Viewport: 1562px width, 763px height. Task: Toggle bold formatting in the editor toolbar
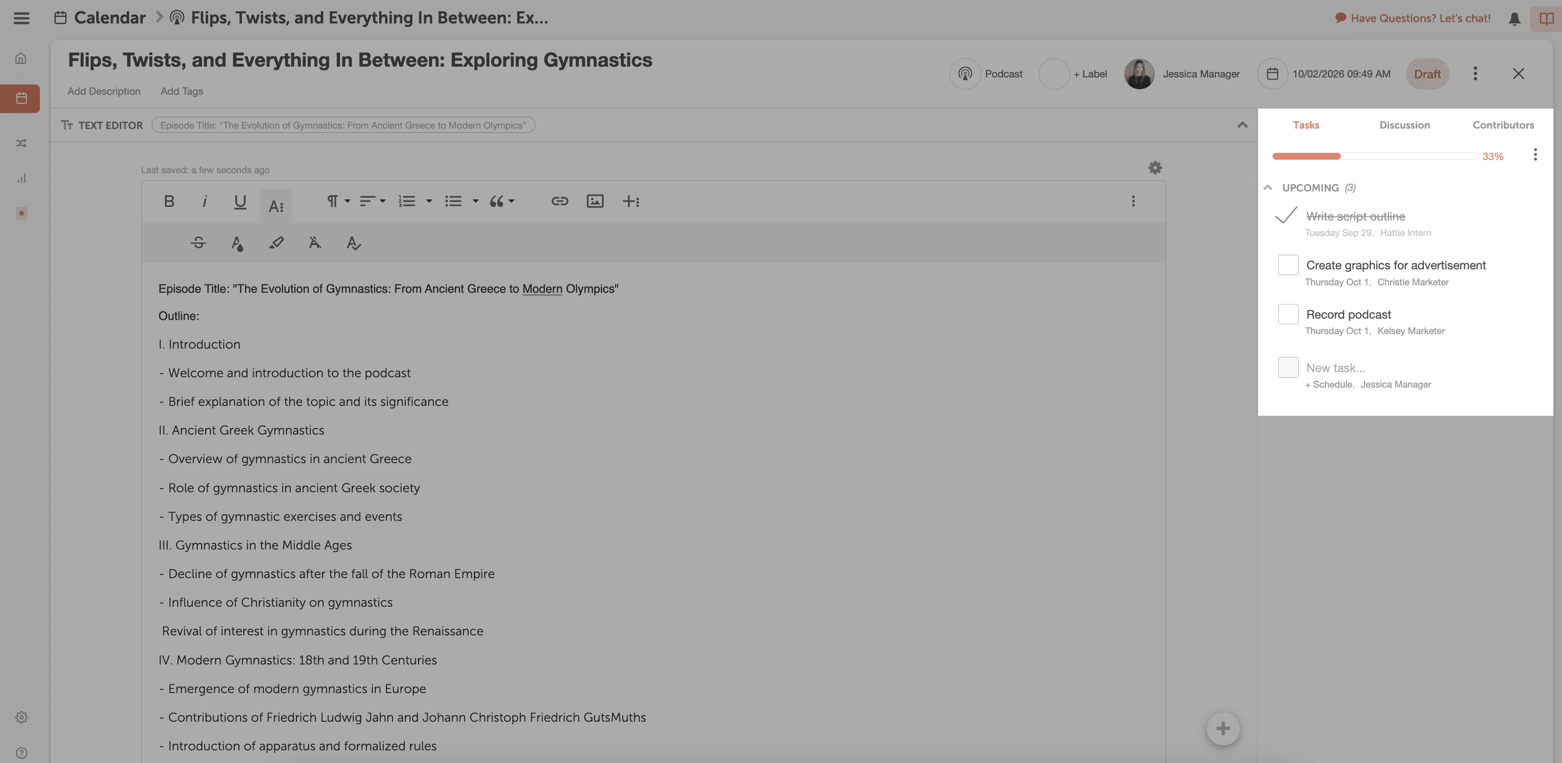[x=169, y=201]
